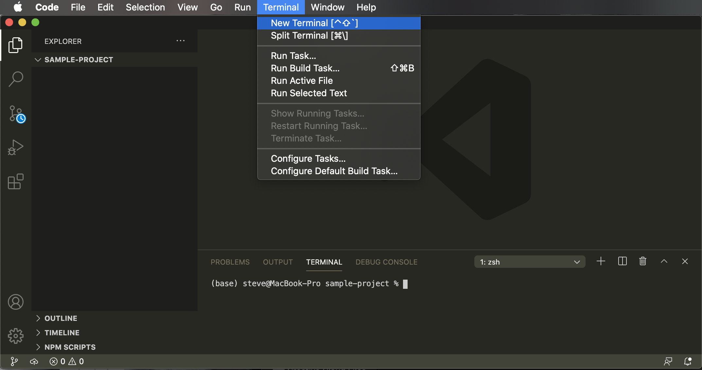Screen dimensions: 702x370
Task: Open the Extensions view icon
Action: click(x=15, y=181)
